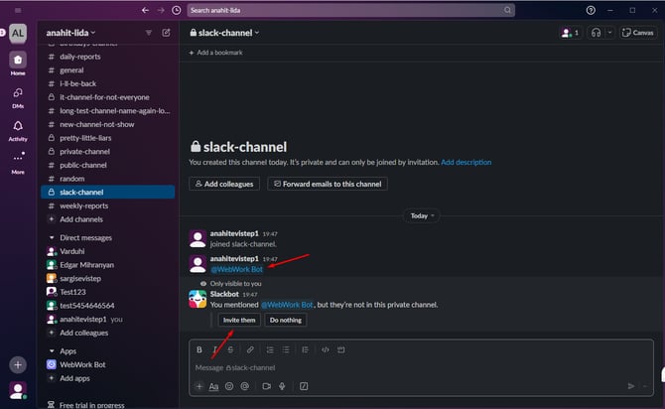Toggle bold formatting in message composer

point(199,349)
